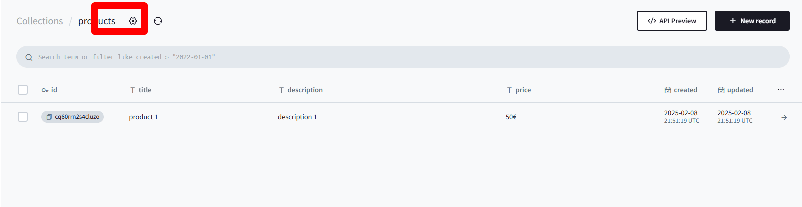The height and width of the screenshot is (207, 802).
Task: Focus the search term filter field
Action: 403,57
